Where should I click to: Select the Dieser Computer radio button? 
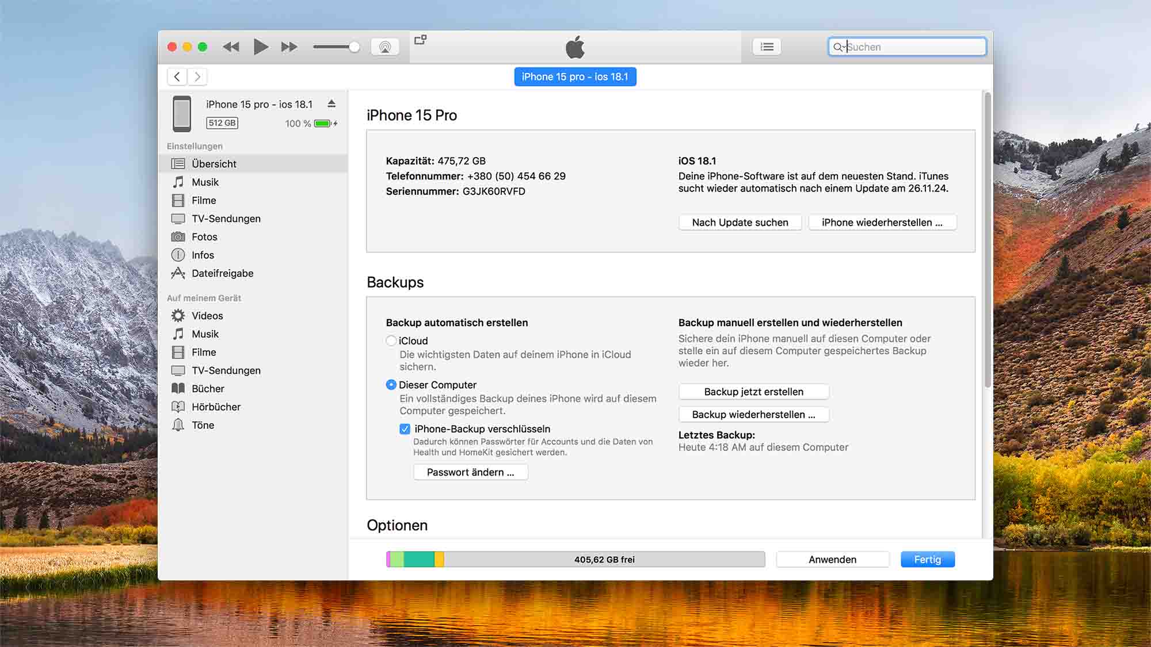click(391, 385)
